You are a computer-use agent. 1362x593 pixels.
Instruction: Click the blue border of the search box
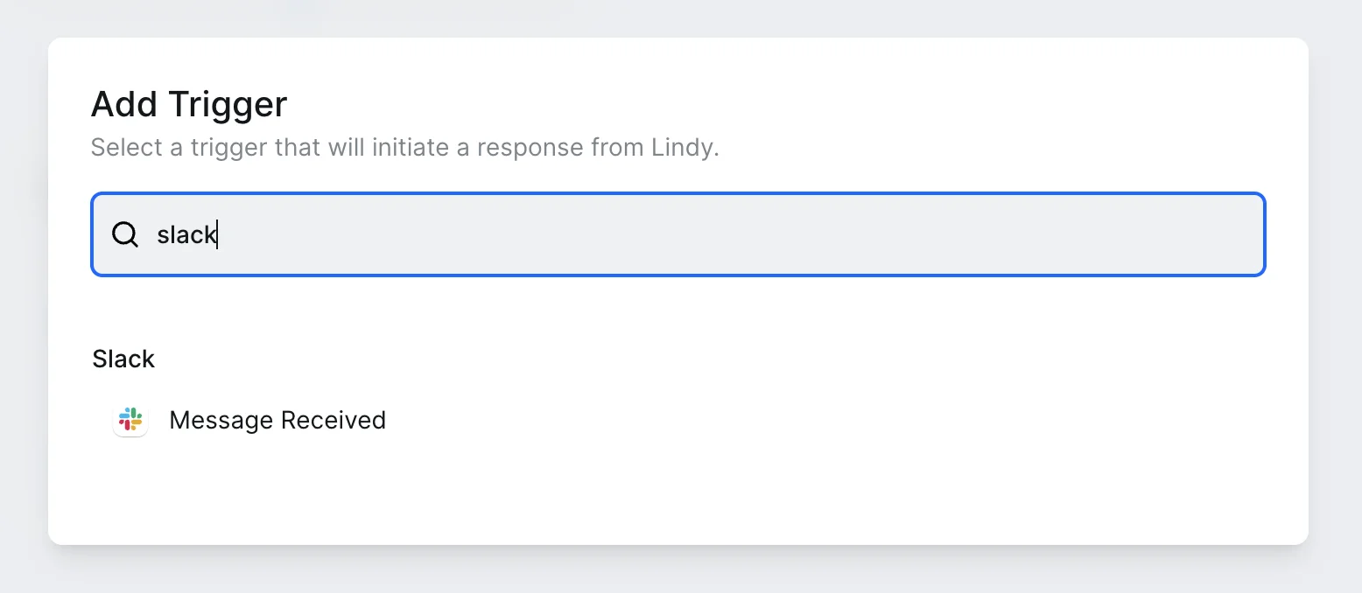pos(678,194)
